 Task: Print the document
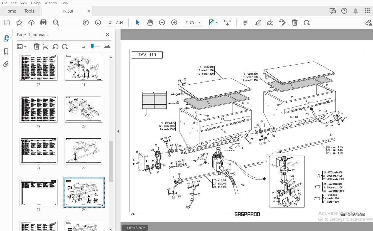point(43,23)
